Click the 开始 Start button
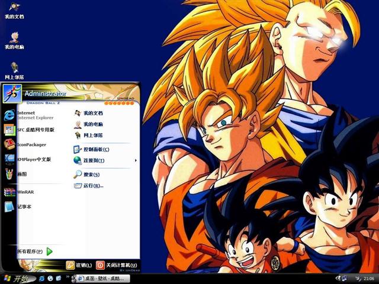379x284 pixels. coord(18,279)
